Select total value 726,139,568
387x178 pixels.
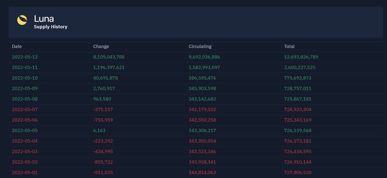(298, 131)
